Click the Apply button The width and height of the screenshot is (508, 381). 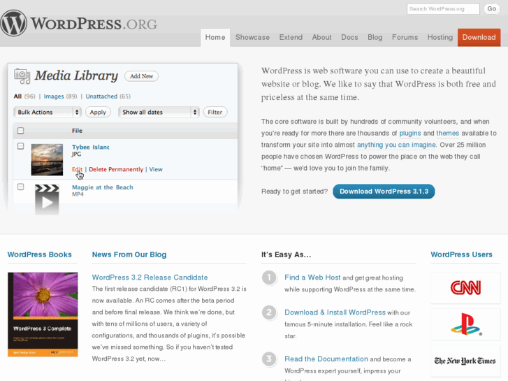[98, 112]
